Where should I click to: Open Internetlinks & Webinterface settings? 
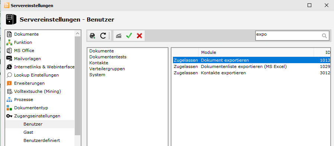pyautogui.click(x=44, y=67)
